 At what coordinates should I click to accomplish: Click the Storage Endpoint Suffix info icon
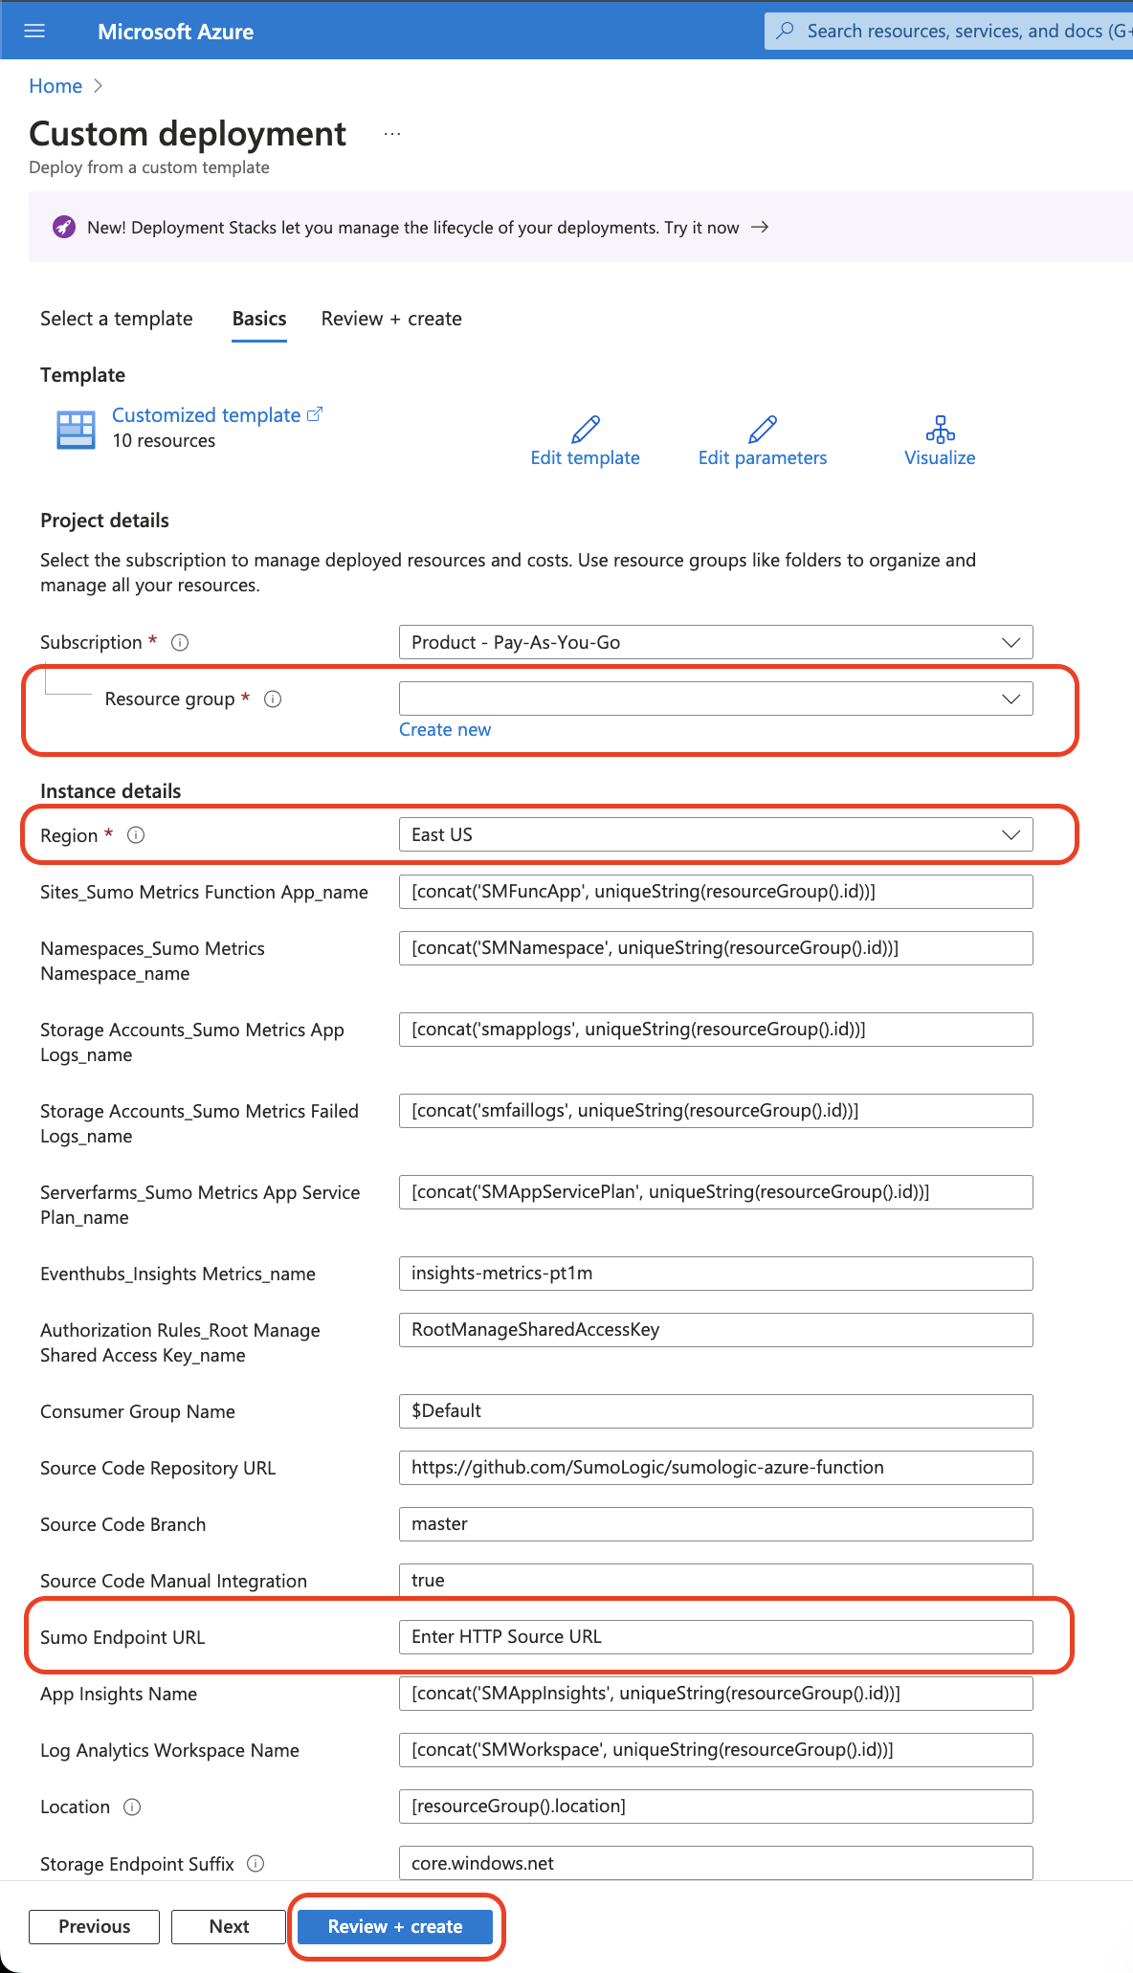pyautogui.click(x=255, y=1864)
